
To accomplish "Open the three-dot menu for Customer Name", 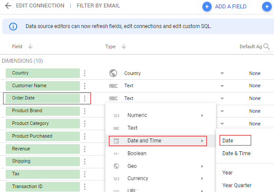I will (85, 86).
